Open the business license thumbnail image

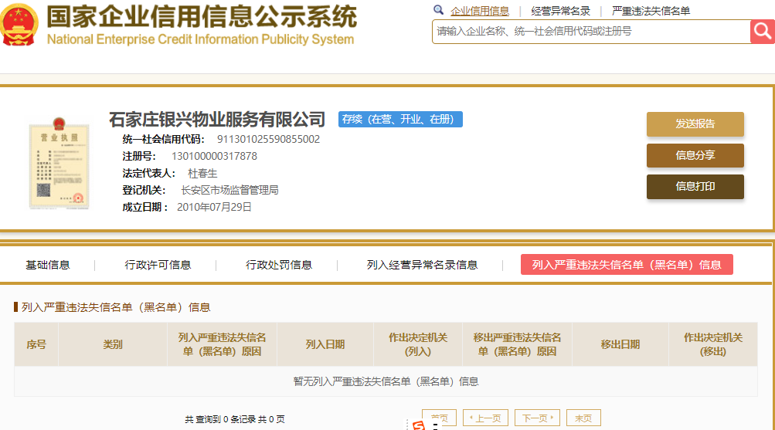tap(59, 164)
